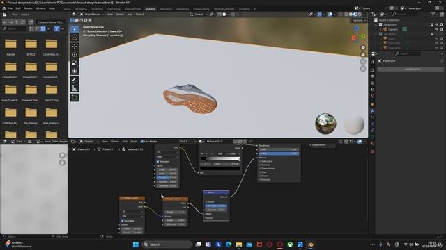This screenshot has width=446, height=250.
Task: Toggle file browser filter funnel button
Action: (57, 28)
